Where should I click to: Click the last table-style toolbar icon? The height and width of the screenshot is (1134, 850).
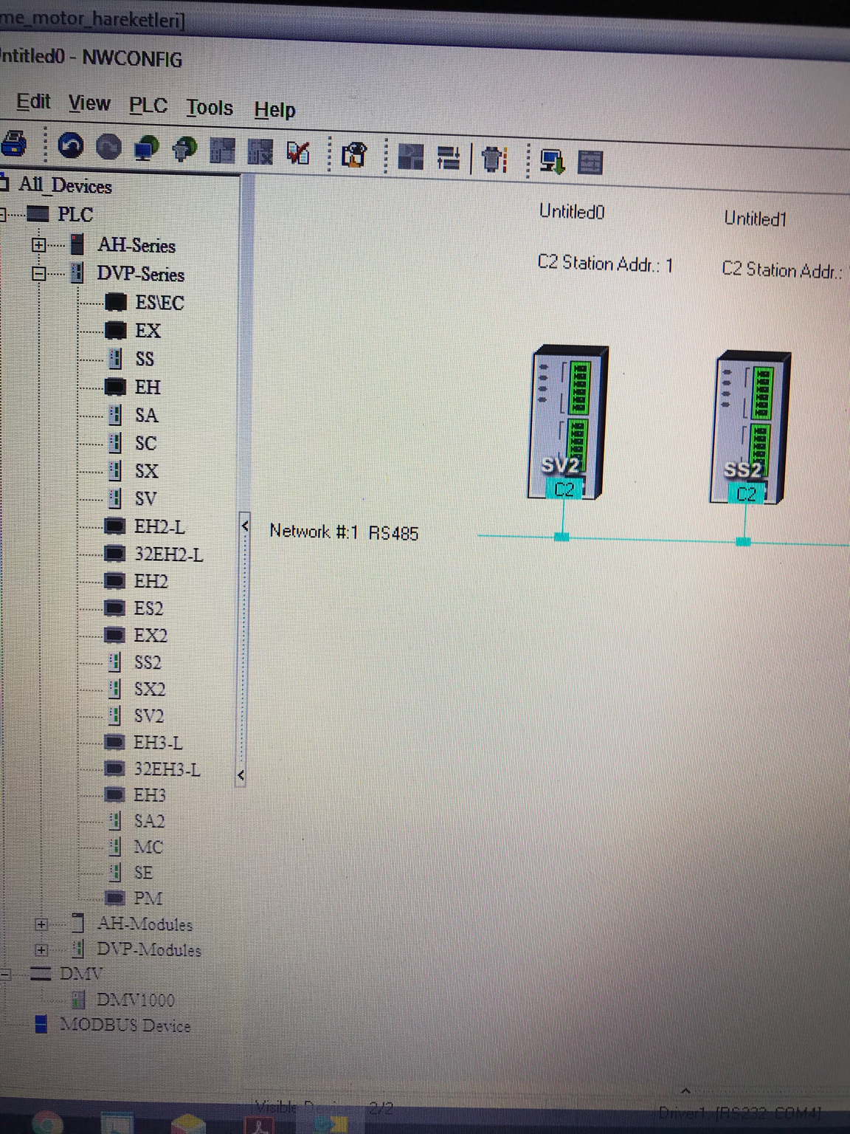tap(590, 162)
